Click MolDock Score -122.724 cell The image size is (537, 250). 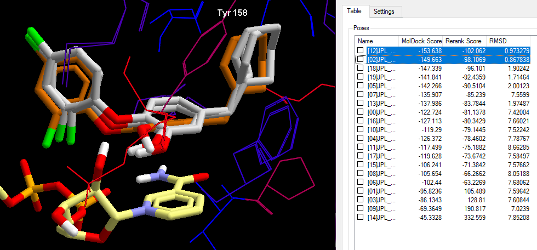click(430, 112)
